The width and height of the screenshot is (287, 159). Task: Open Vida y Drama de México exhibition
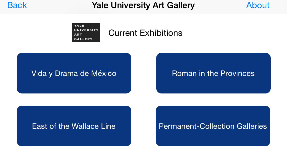[74, 73]
